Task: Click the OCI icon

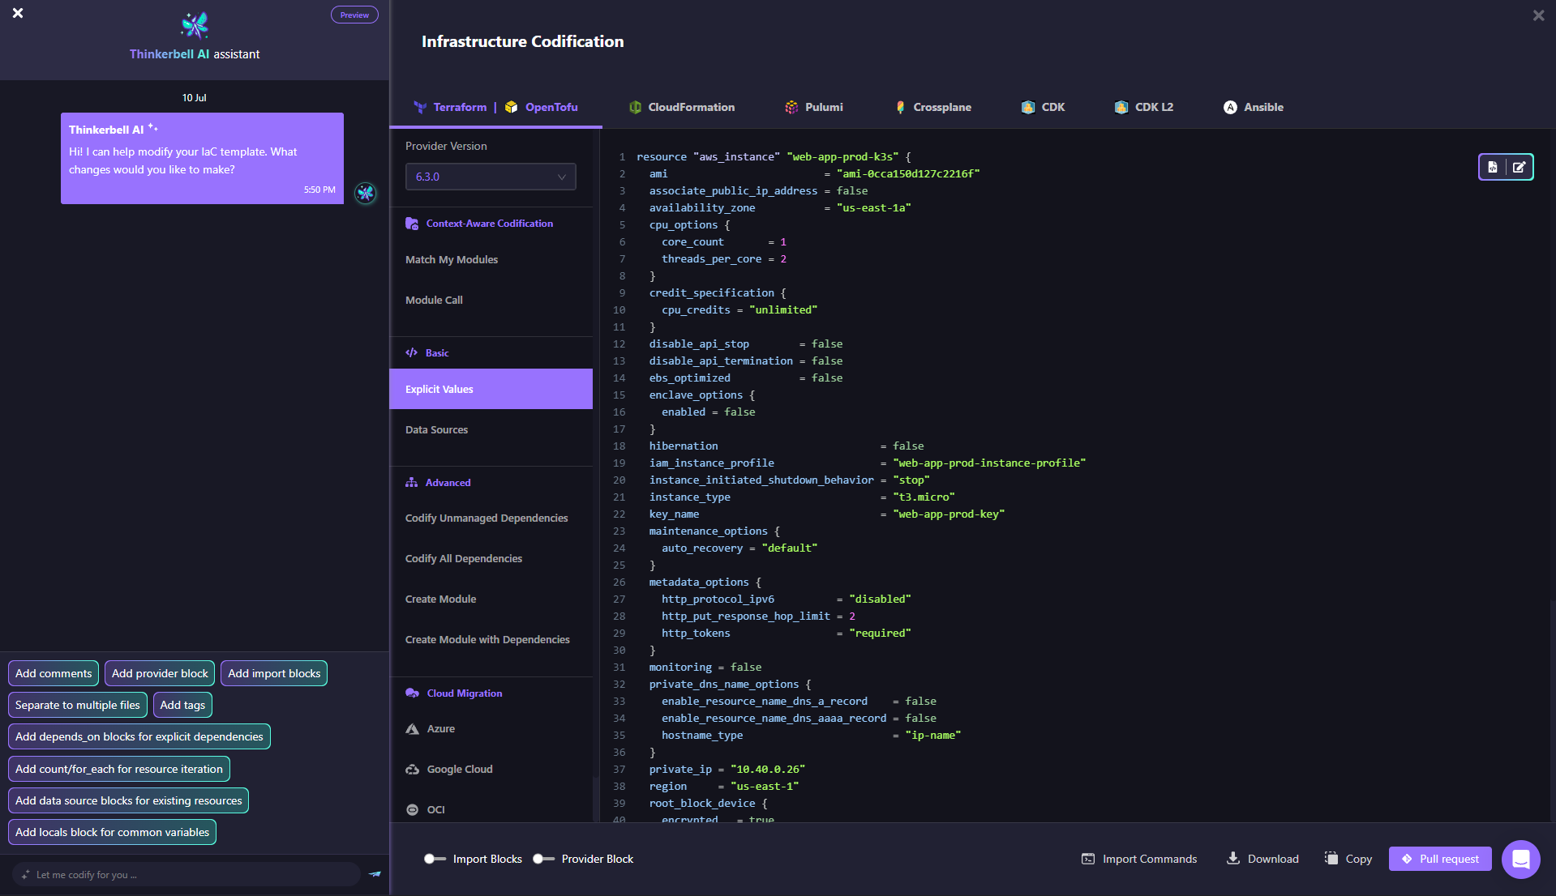Action: [412, 809]
